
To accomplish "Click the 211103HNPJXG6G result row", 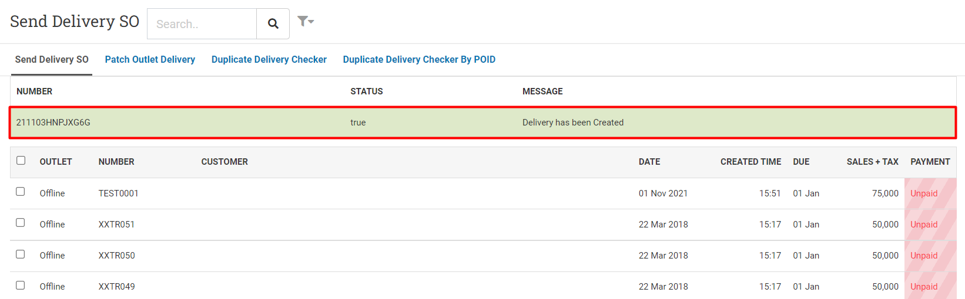I will 483,123.
